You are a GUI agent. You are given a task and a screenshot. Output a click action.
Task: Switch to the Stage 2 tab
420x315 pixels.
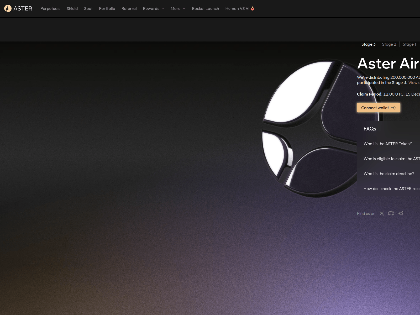[389, 44]
